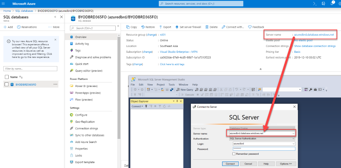341x168 pixels.
Task: Open SSMS Project menu
Action: 161,84
